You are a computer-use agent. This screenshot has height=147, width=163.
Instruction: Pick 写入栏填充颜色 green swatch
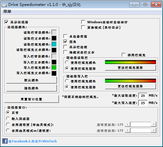pyautogui.click(x=54, y=67)
